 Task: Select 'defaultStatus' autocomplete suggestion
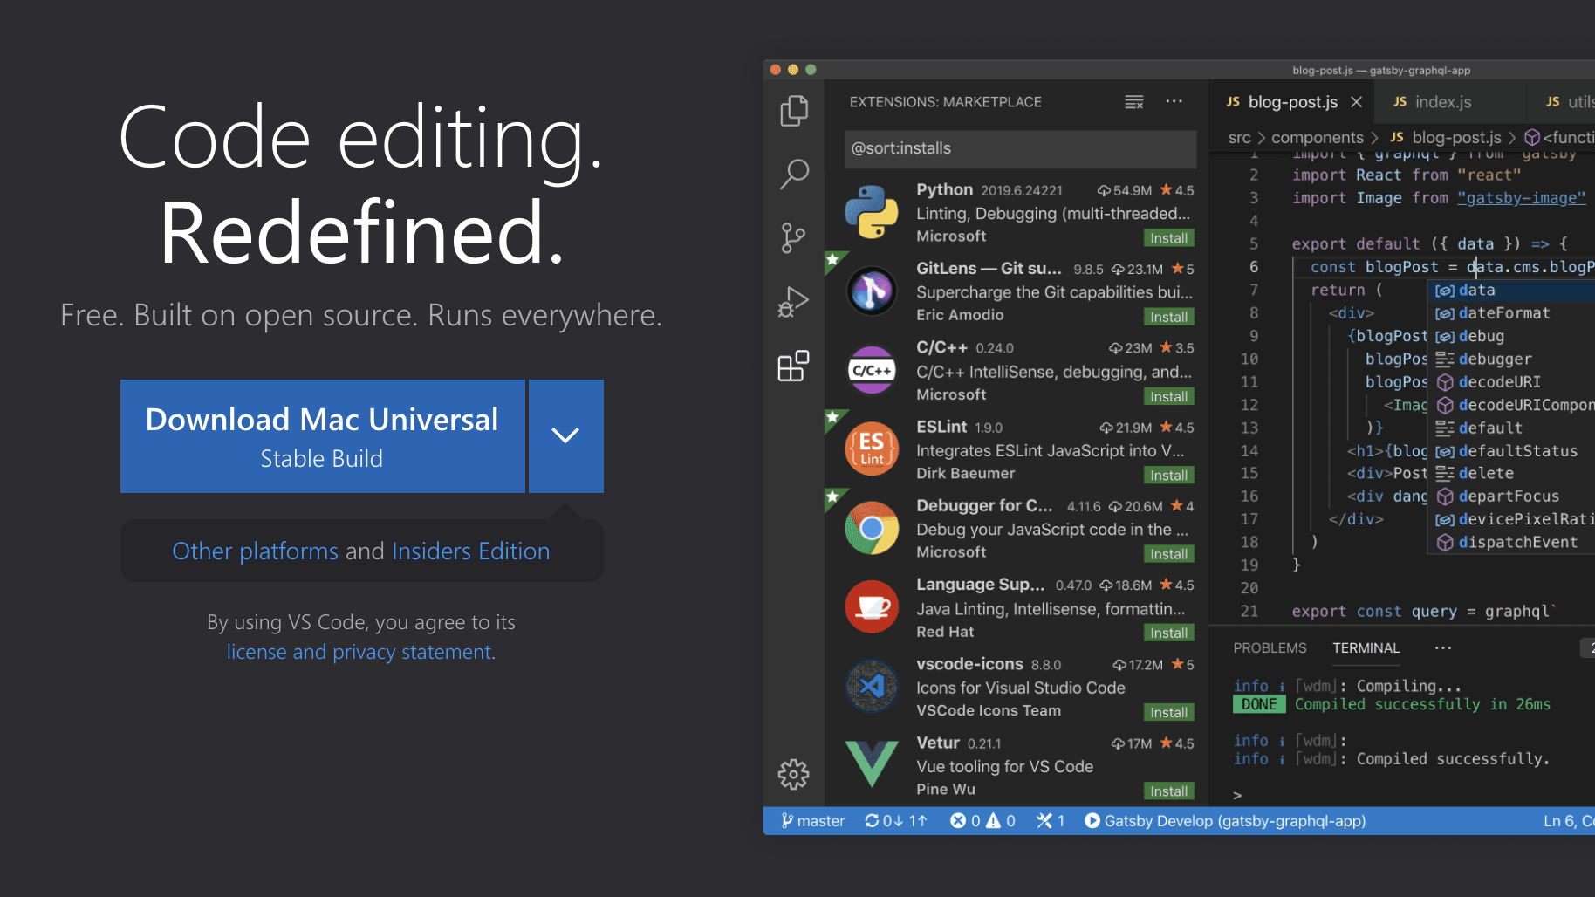pos(1511,451)
